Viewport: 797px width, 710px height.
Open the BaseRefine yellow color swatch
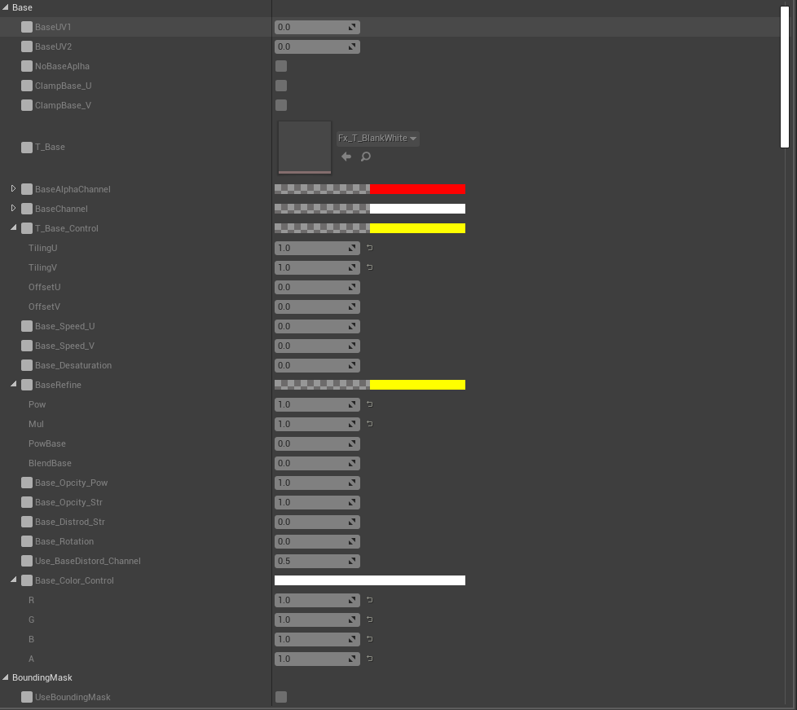[x=418, y=385]
